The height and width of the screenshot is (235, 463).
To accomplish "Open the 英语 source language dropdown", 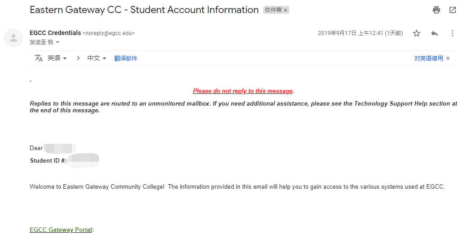I will click(x=57, y=58).
